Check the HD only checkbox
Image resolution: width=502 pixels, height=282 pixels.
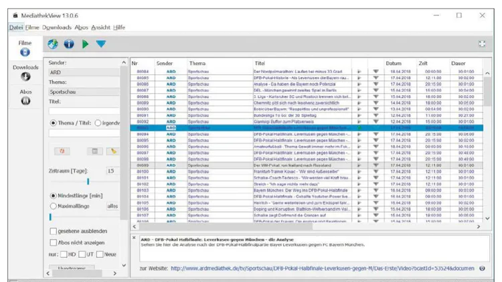pos(64,255)
